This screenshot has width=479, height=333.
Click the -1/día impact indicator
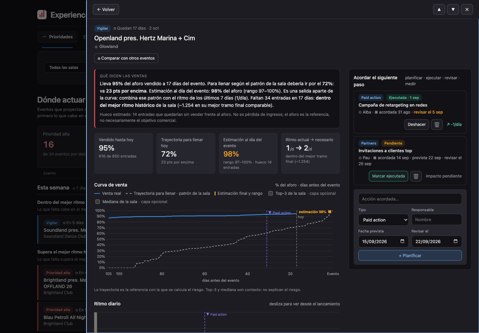(454, 125)
